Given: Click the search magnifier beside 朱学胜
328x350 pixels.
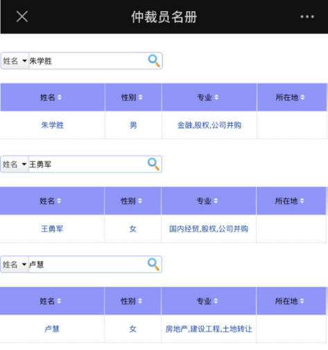Looking at the screenshot, I should [154, 61].
